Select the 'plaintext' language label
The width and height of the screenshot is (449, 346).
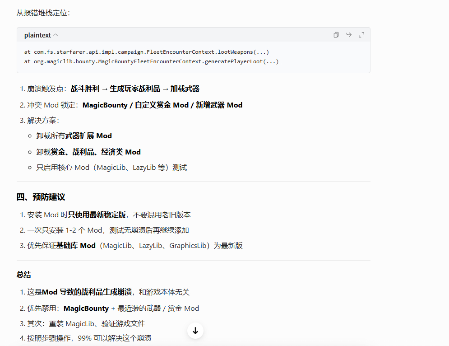(x=37, y=35)
